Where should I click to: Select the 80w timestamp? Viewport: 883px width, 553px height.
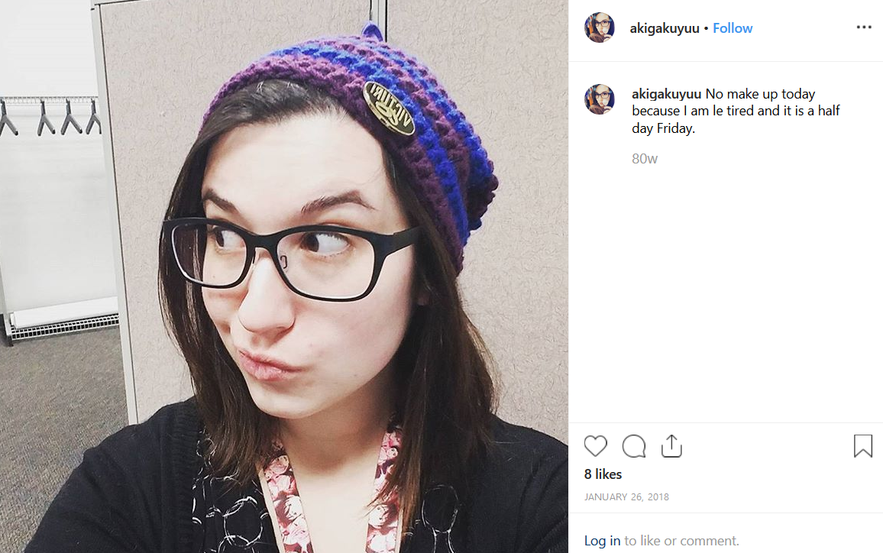coord(644,159)
